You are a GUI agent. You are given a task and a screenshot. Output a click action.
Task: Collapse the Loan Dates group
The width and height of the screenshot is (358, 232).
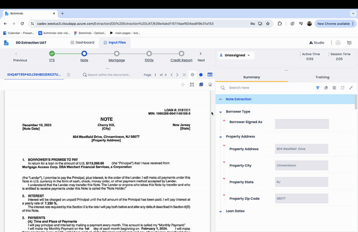(221, 212)
